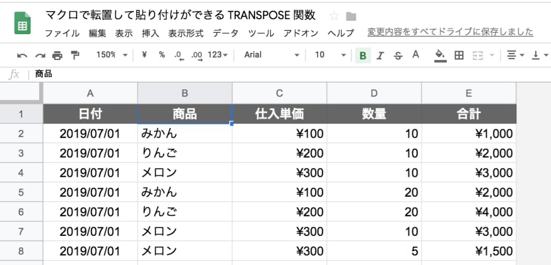The width and height of the screenshot is (551, 265).
Task: Open the ヘルプ menu
Action: pos(341,34)
